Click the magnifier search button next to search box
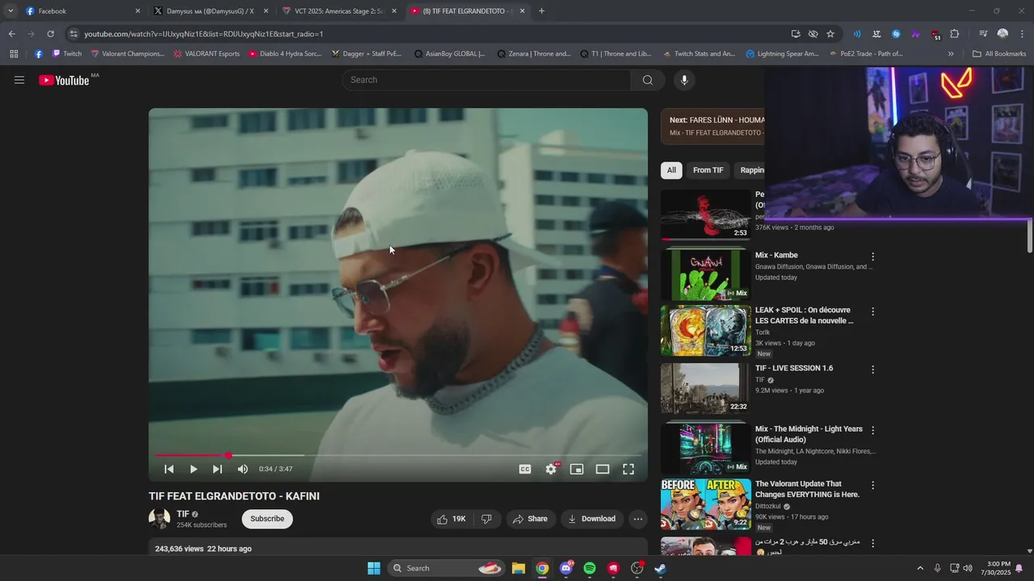1034x581 pixels. (648, 80)
